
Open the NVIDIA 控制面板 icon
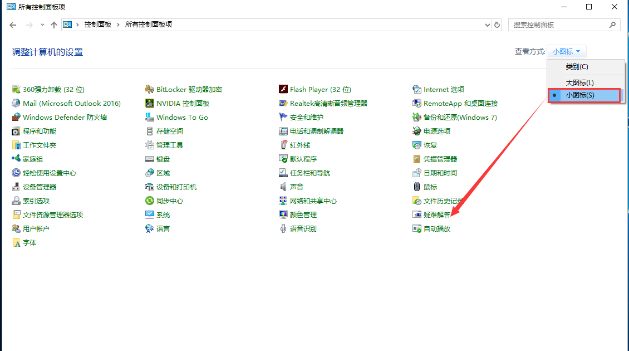point(150,103)
